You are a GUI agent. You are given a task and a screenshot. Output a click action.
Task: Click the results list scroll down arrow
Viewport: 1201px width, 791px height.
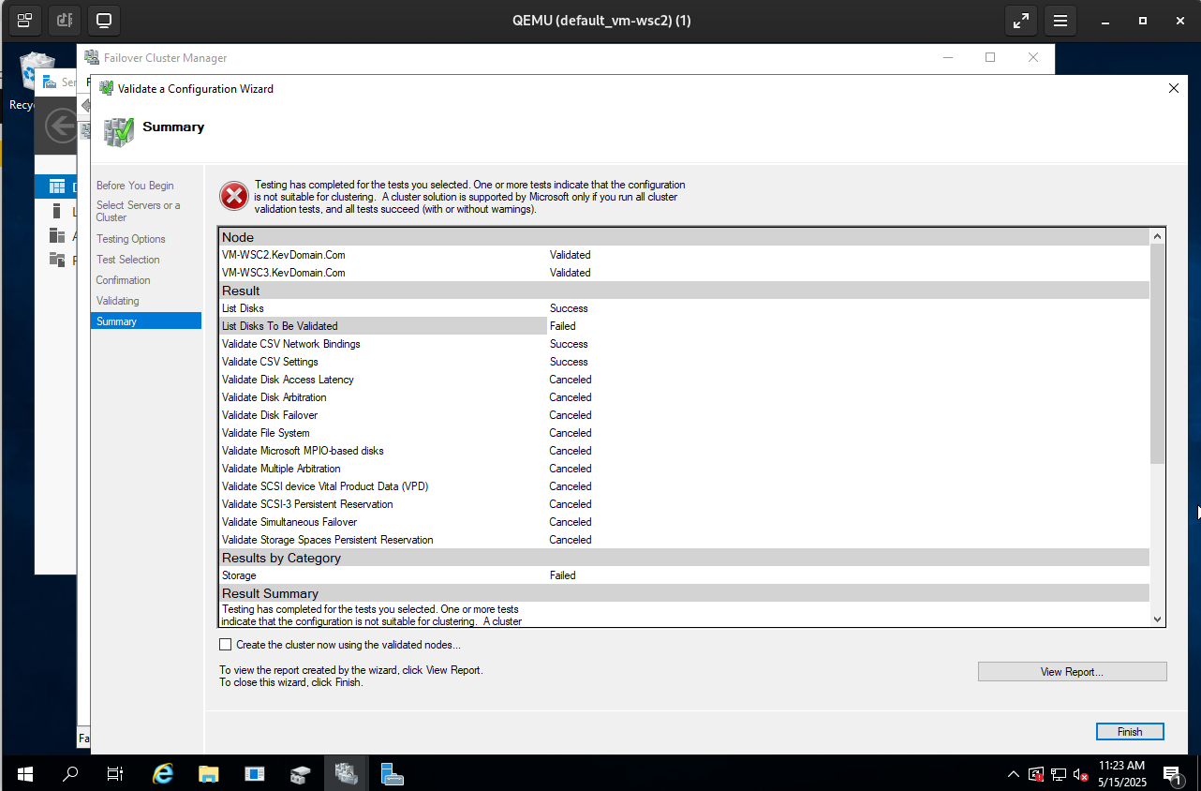coord(1158,619)
